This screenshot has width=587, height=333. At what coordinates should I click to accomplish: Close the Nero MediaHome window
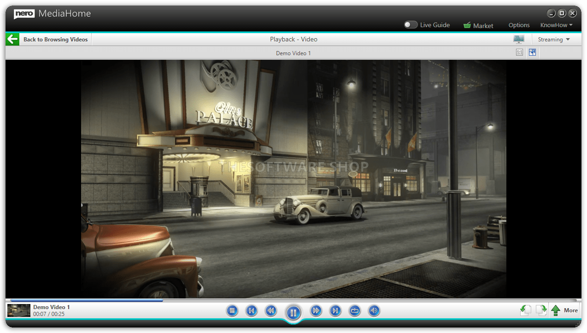click(573, 13)
